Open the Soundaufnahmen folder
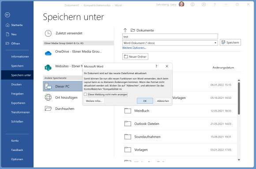The width and height of the screenshot is (256, 169). [180, 137]
